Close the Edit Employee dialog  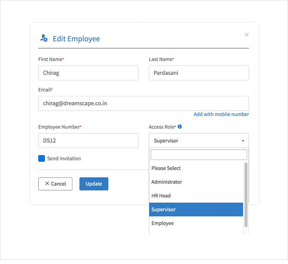coord(247,35)
